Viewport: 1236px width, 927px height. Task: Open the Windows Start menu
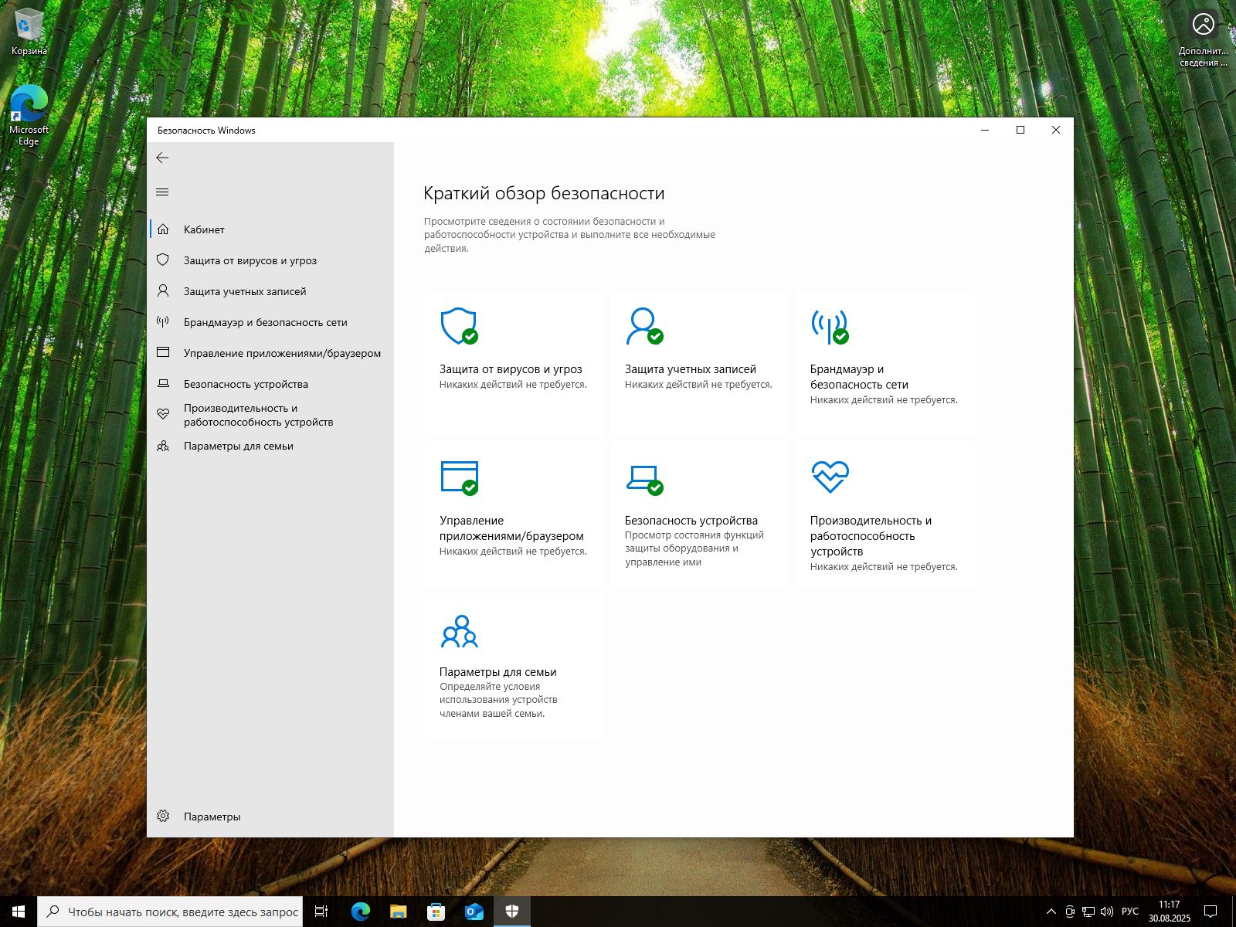19,912
